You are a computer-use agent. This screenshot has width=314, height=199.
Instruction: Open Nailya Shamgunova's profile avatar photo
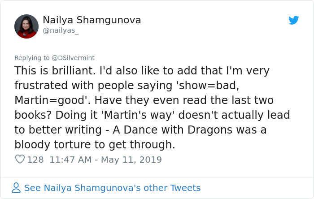pyautogui.click(x=26, y=26)
